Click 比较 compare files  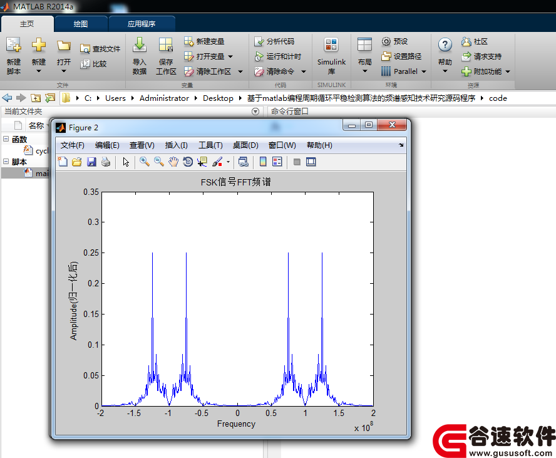coord(94,64)
